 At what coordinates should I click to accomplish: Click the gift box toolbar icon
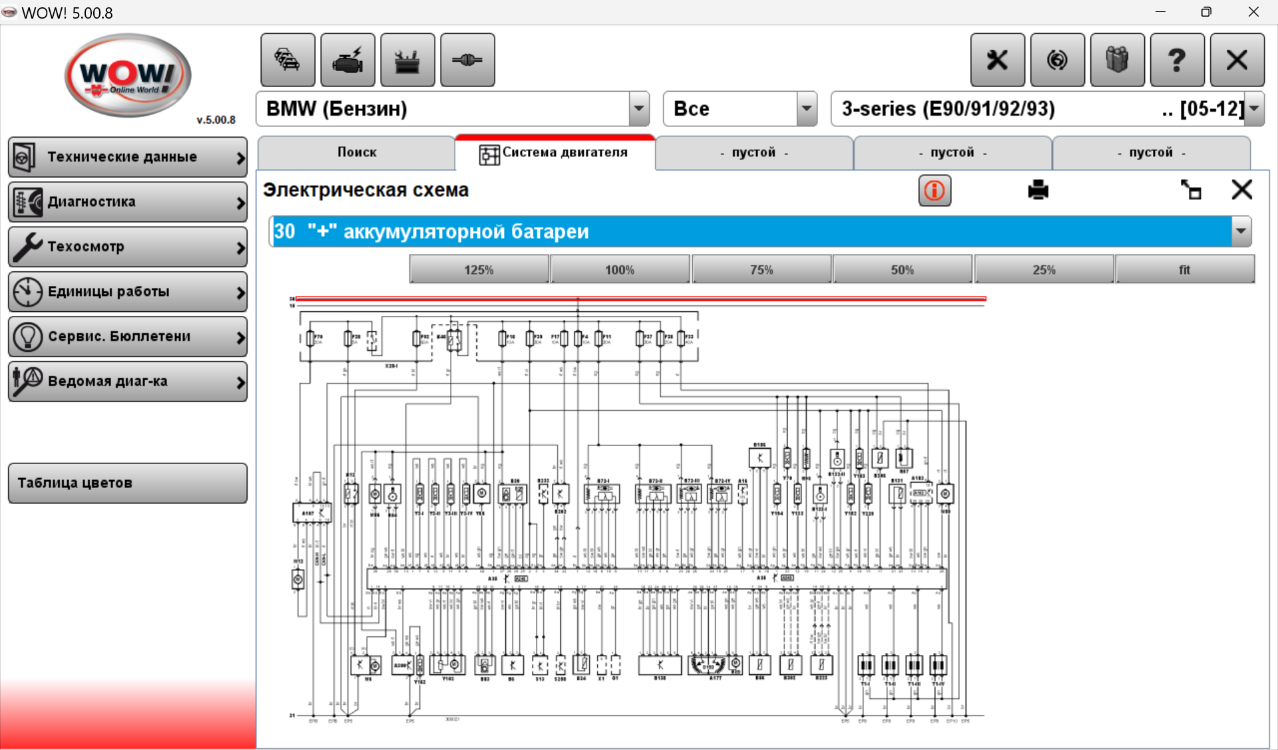1117,60
